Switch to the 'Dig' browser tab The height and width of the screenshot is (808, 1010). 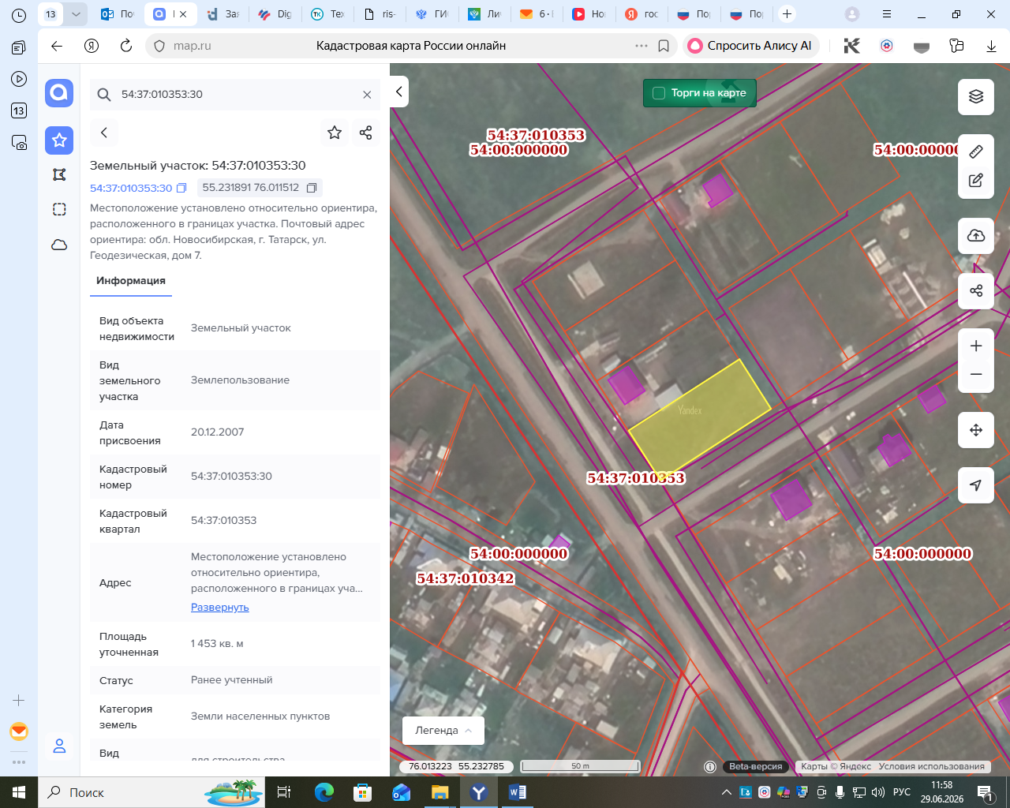click(x=275, y=14)
